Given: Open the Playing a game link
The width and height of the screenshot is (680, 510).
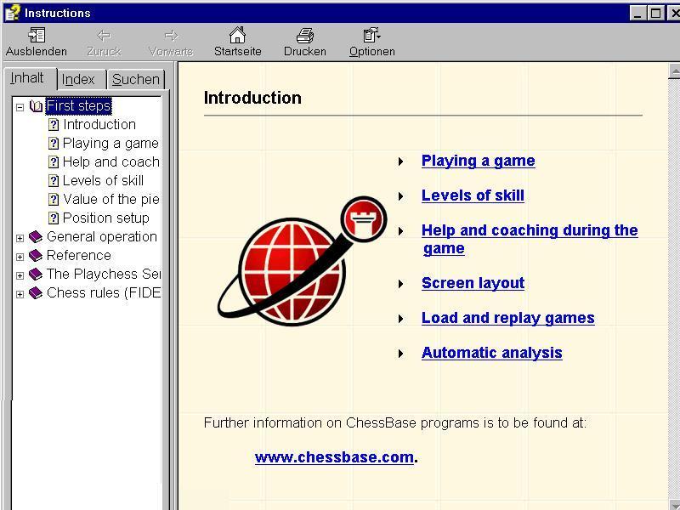Looking at the screenshot, I should (478, 161).
